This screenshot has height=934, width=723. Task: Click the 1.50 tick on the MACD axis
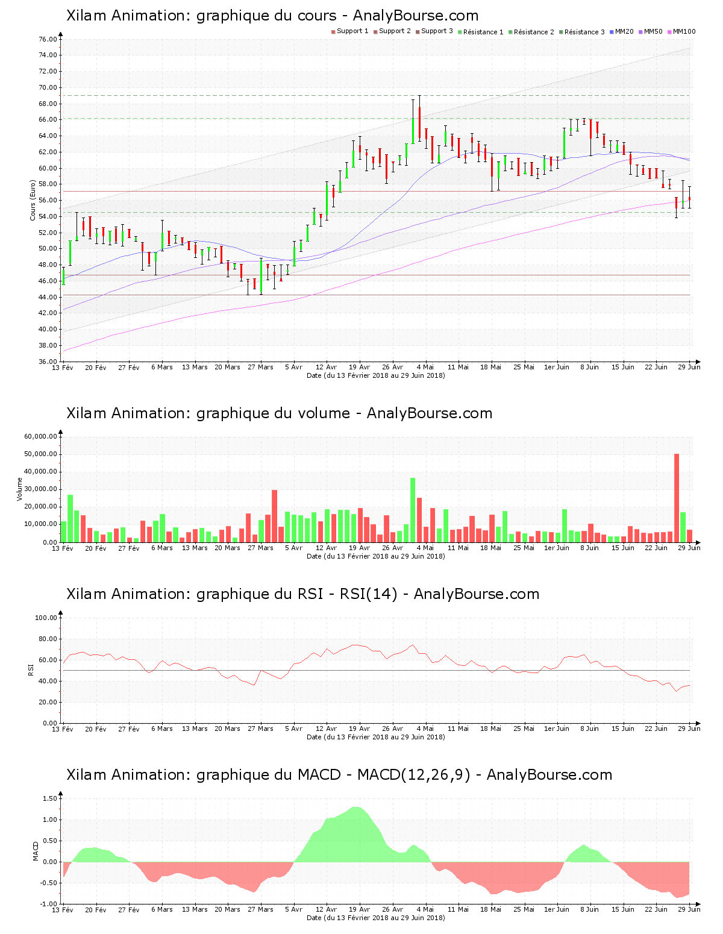click(x=51, y=798)
